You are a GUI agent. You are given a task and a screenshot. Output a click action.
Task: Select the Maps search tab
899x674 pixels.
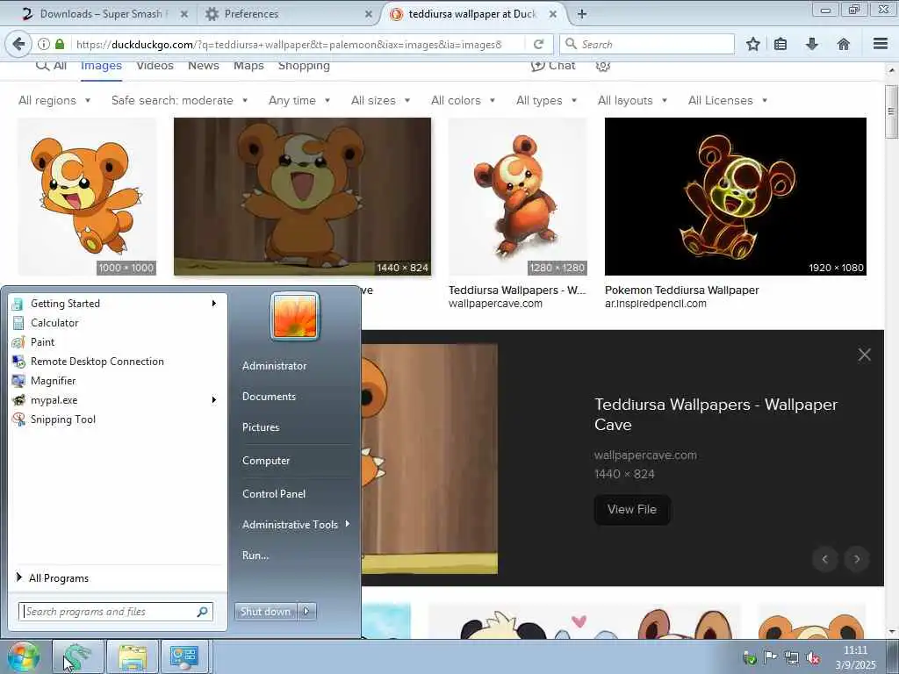[x=248, y=65]
